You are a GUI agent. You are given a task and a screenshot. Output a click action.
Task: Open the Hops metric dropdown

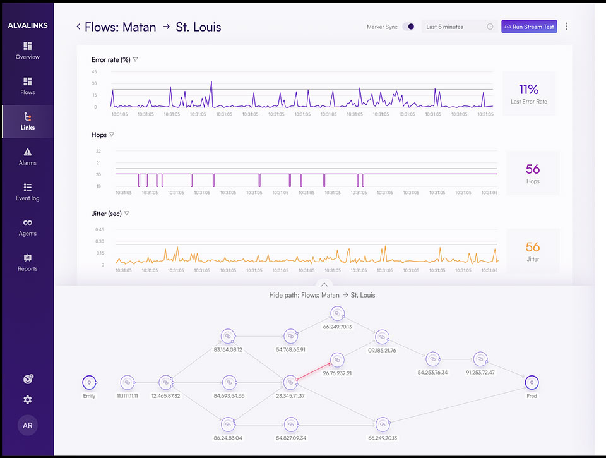pyautogui.click(x=112, y=135)
